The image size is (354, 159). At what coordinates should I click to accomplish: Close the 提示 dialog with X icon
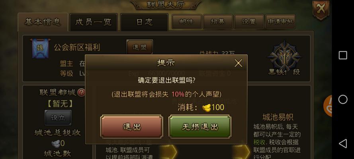238,63
